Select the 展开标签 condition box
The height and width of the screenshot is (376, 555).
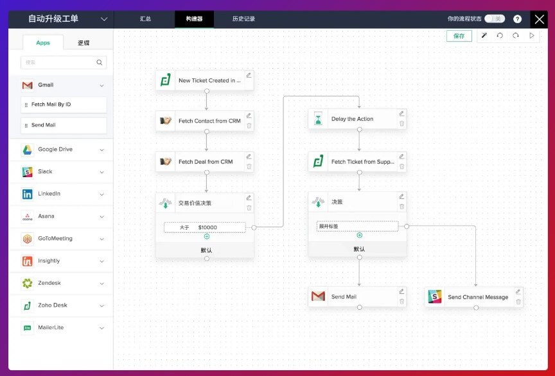pos(358,226)
